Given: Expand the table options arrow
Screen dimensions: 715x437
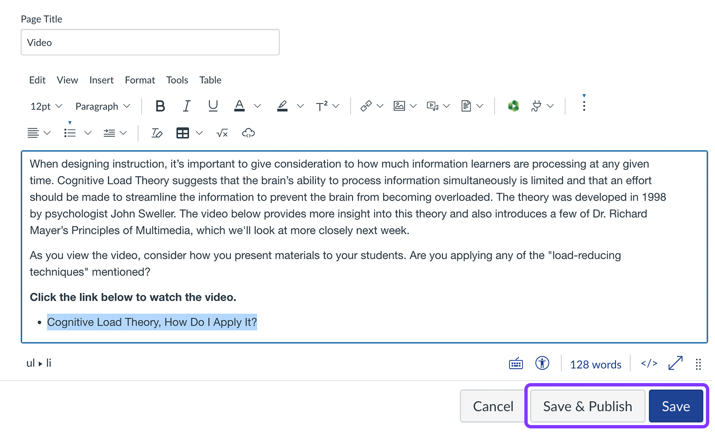Looking at the screenshot, I should tap(199, 133).
